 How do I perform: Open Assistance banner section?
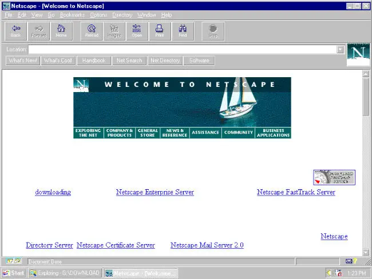(x=205, y=133)
